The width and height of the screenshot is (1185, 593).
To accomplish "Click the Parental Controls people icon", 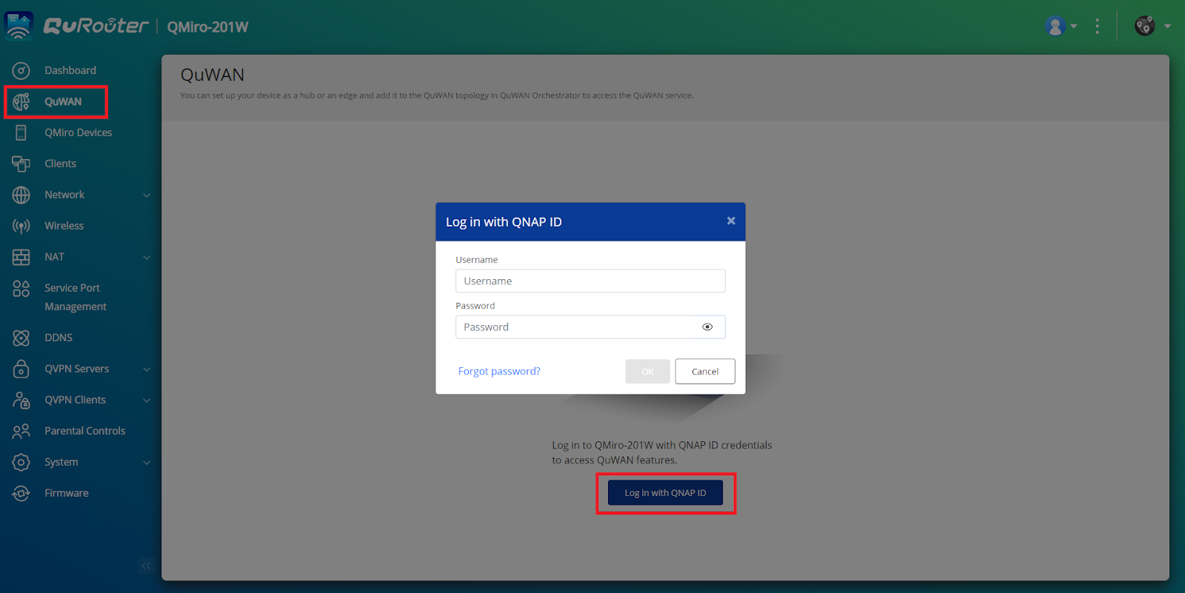I will click(21, 431).
